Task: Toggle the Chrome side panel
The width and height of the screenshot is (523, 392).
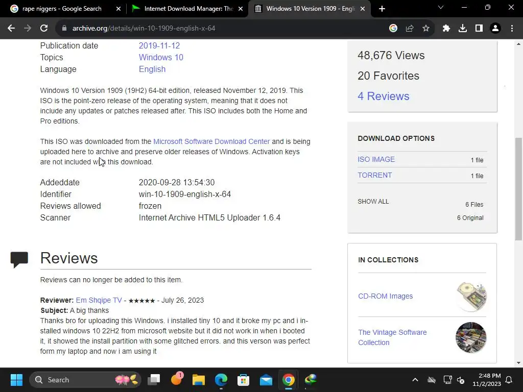Action: [479, 29]
